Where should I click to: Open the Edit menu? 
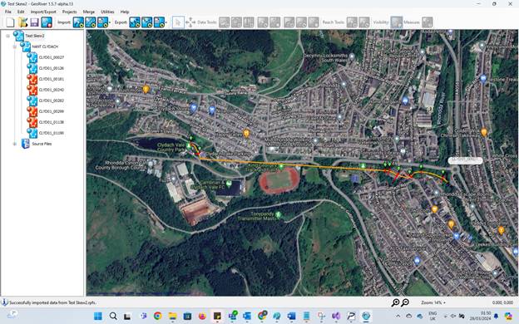pyautogui.click(x=21, y=12)
